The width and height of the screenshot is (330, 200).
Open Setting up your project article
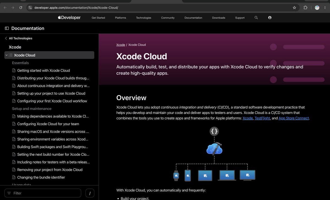click(x=51, y=93)
